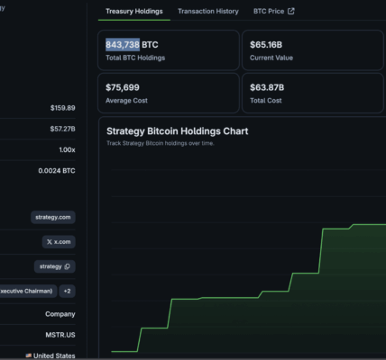The height and width of the screenshot is (360, 386).
Task: Click the Strategy Bitcoin Holdings Chart title
Action: pyautogui.click(x=178, y=131)
